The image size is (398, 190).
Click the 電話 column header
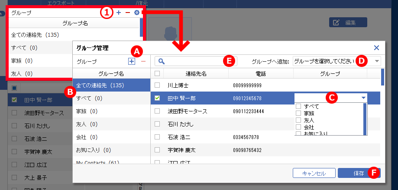261,73
